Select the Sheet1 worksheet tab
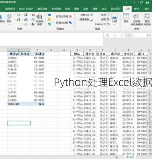The image size is (152, 159). click(x=130, y=157)
